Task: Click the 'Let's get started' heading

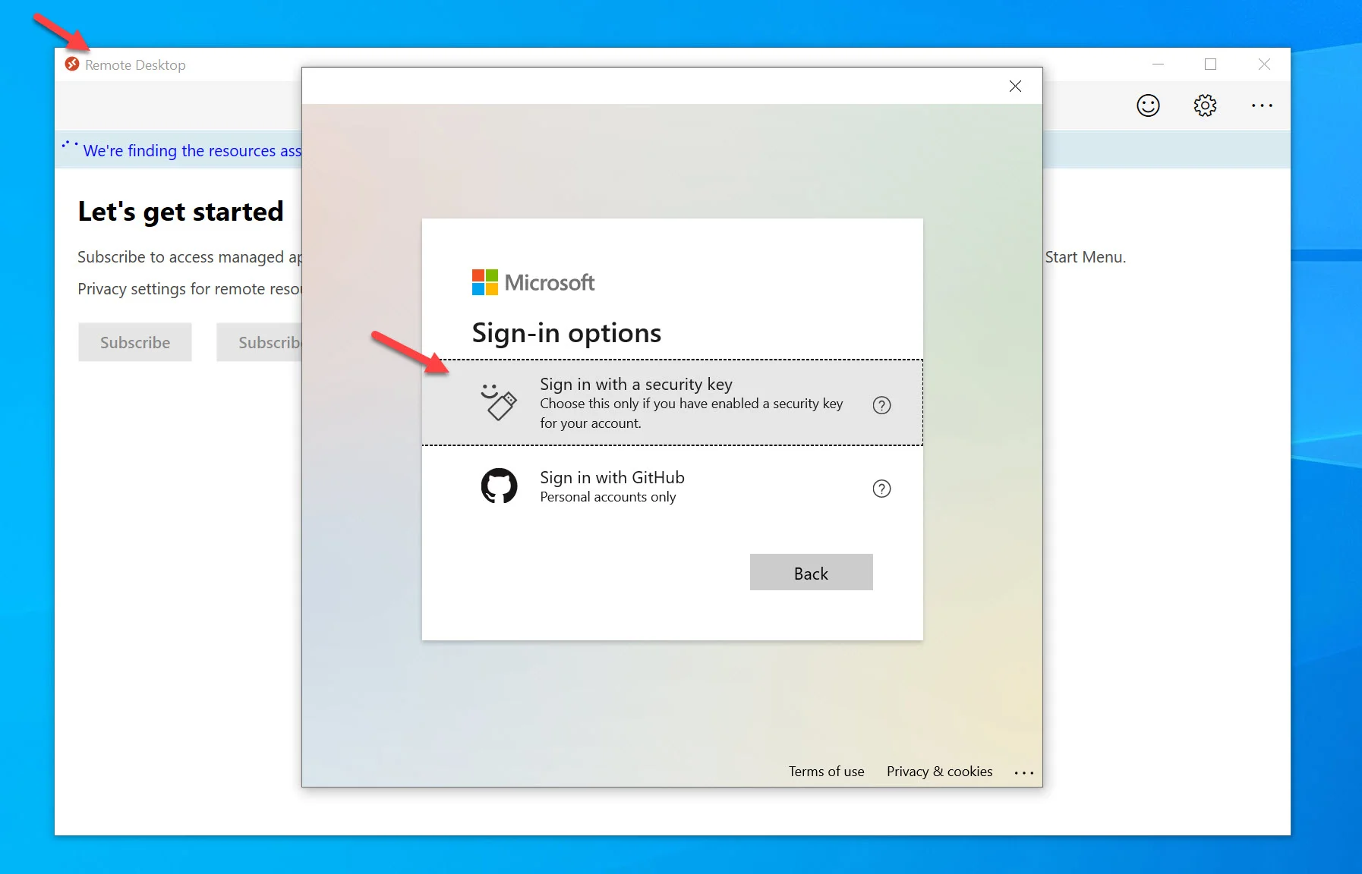Action: tap(181, 212)
